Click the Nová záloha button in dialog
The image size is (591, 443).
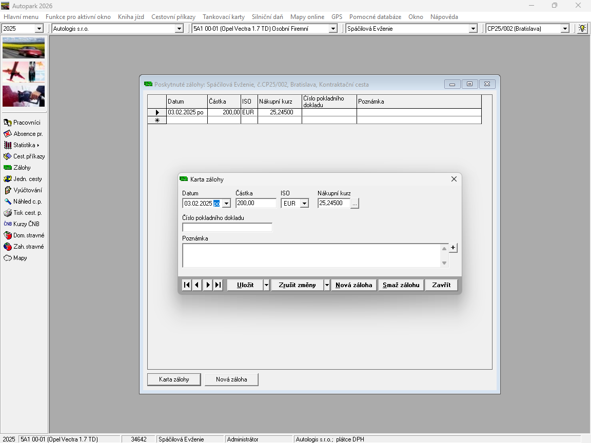(354, 285)
